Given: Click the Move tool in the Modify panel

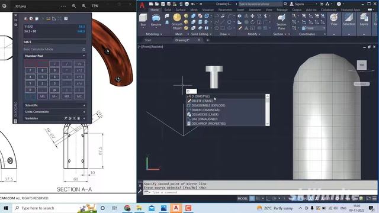Looking at the screenshot, I should coord(253,16).
